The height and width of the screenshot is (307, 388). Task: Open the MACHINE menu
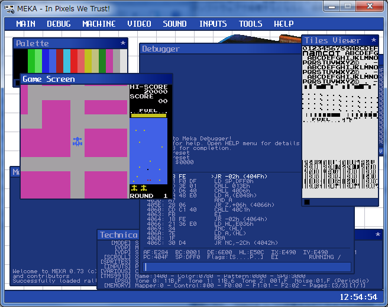[x=99, y=24]
